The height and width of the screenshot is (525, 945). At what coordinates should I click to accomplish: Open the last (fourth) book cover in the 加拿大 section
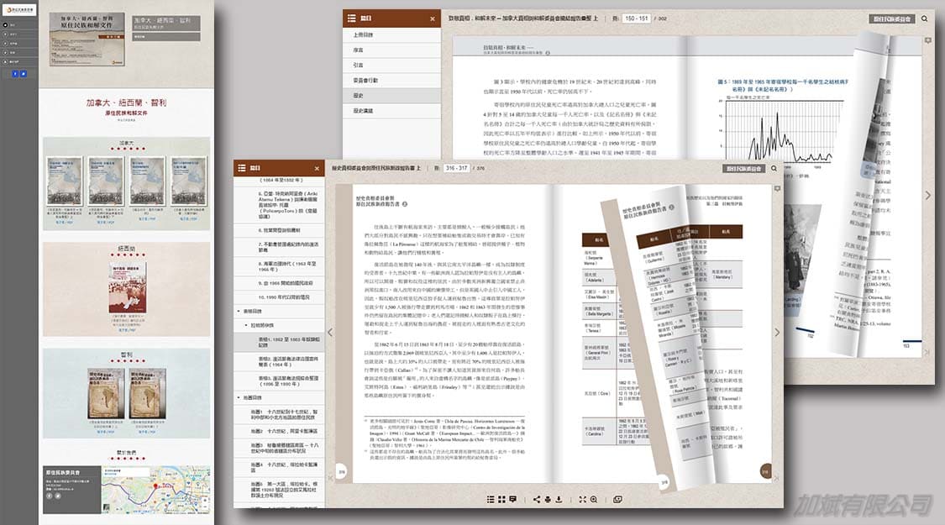189,181
